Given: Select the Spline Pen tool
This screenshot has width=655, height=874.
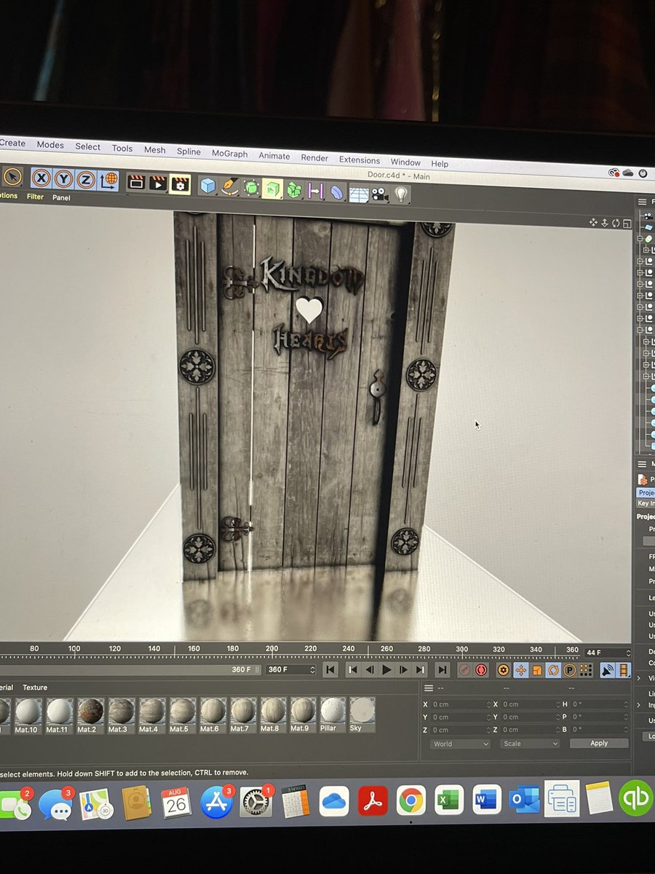Looking at the screenshot, I should coord(229,187).
